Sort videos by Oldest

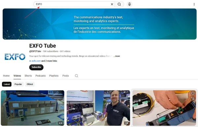[x=30, y=84]
